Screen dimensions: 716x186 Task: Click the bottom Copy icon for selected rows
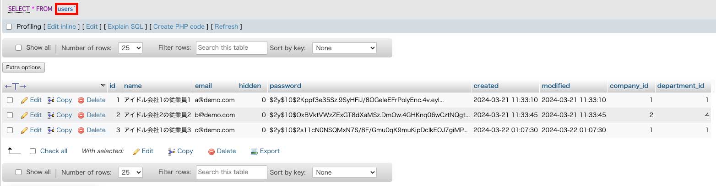(x=172, y=151)
